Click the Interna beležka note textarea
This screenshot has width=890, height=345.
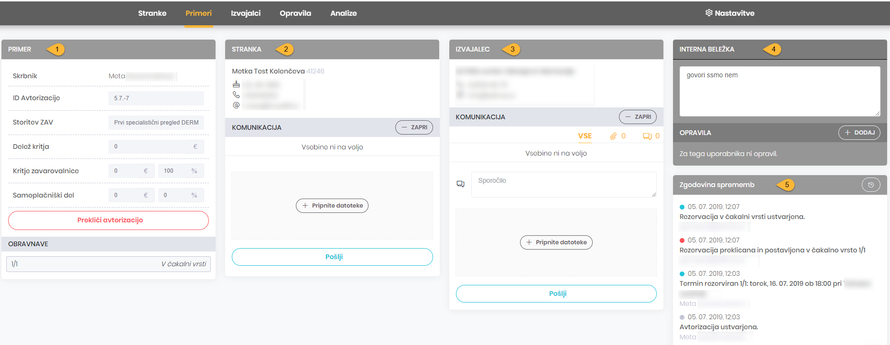(x=779, y=91)
